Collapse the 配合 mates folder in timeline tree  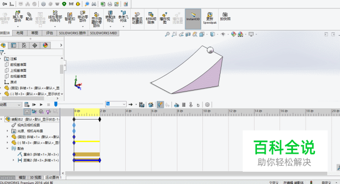click(7, 149)
